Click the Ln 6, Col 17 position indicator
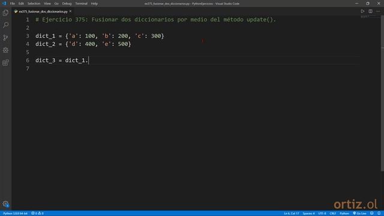The image size is (384, 216). point(292,214)
